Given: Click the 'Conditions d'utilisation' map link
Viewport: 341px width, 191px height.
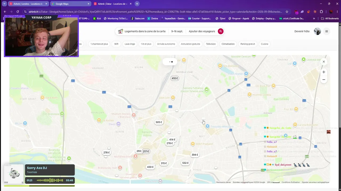Looking at the screenshot, I should [291, 182].
